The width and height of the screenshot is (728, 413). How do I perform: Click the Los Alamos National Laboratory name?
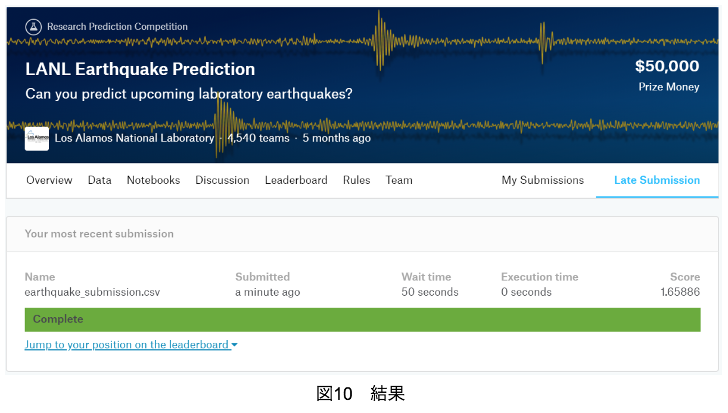point(134,138)
